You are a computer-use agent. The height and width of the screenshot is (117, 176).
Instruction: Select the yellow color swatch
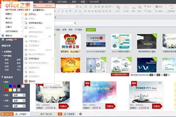[x=10, y=90]
